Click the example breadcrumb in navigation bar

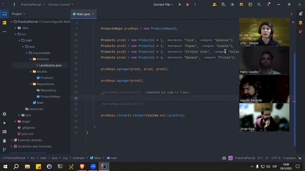point(78,158)
